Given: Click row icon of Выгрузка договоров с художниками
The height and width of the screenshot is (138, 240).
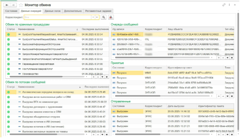Looking at the screenshot, I should (19, 107).
